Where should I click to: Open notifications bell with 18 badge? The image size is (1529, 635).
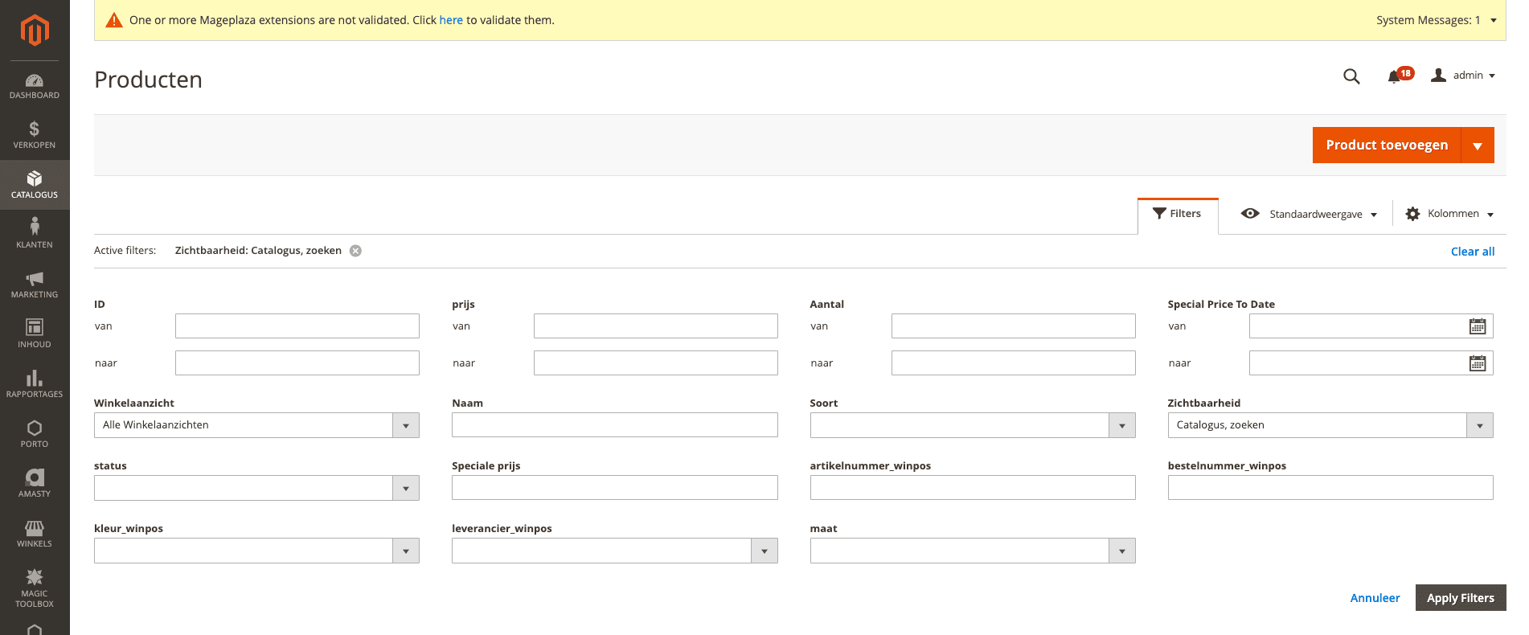coord(1400,76)
